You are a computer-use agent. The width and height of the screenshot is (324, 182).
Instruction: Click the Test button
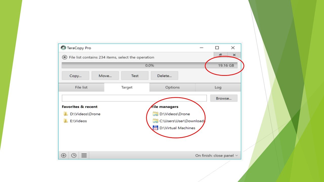coord(135,76)
